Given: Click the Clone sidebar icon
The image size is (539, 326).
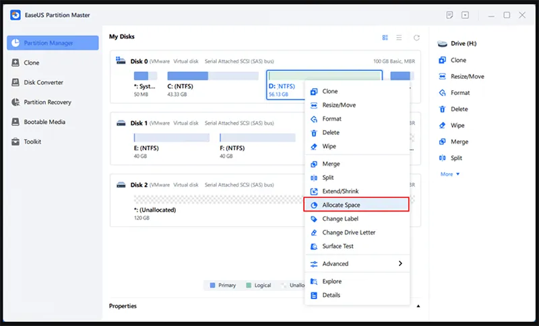Looking at the screenshot, I should pos(15,63).
